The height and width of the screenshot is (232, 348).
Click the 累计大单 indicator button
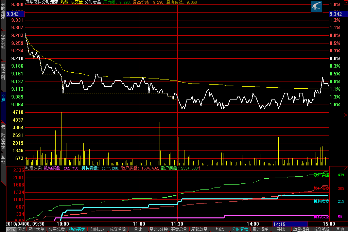(36, 229)
